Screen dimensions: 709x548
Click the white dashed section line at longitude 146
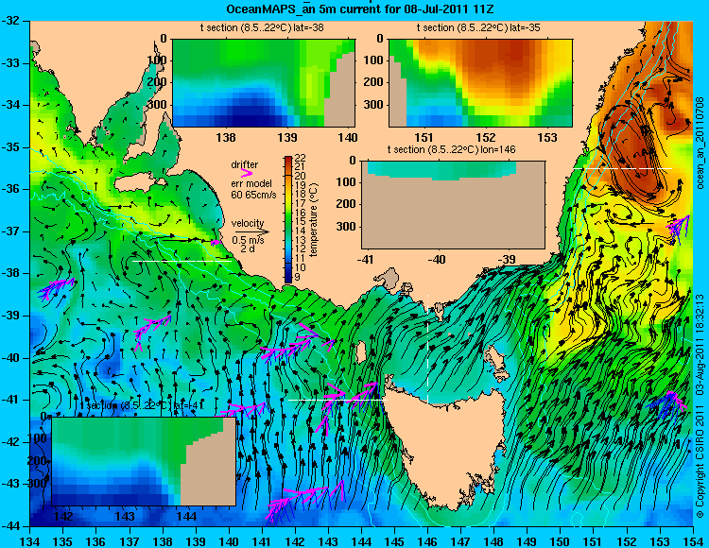tap(427, 349)
